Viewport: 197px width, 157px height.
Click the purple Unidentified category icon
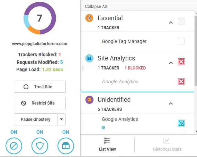(89, 100)
